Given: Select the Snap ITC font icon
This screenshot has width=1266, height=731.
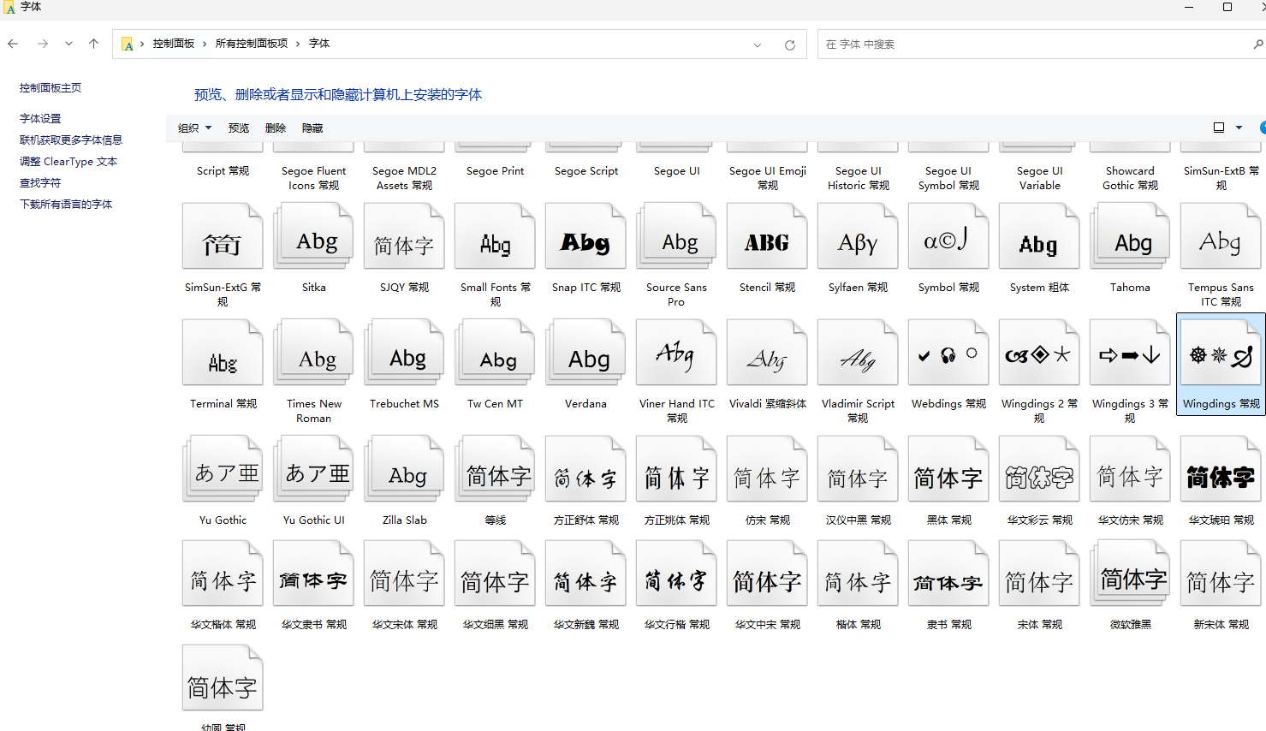Looking at the screenshot, I should 585,238.
